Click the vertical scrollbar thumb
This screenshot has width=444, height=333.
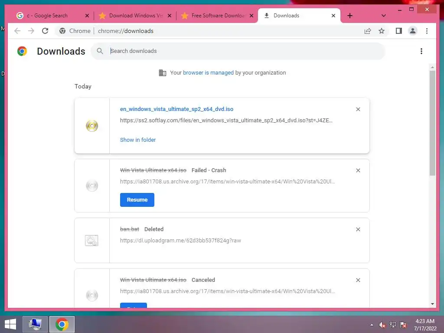tap(432, 123)
